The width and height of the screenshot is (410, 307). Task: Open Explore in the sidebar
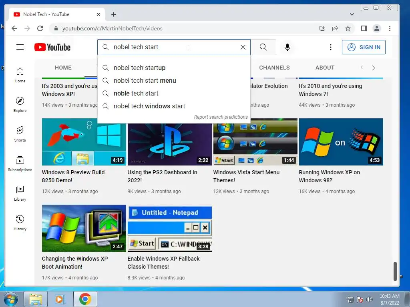(20, 104)
